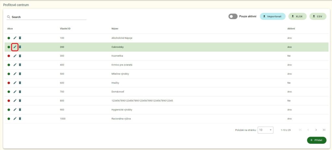
Task: Enable the Pouze aktivní toggle
Action: 233,16
